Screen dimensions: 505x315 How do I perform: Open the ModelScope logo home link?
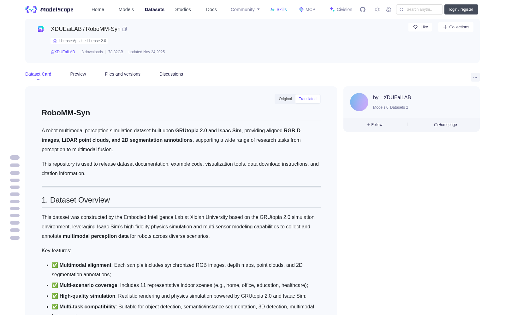click(x=49, y=9)
